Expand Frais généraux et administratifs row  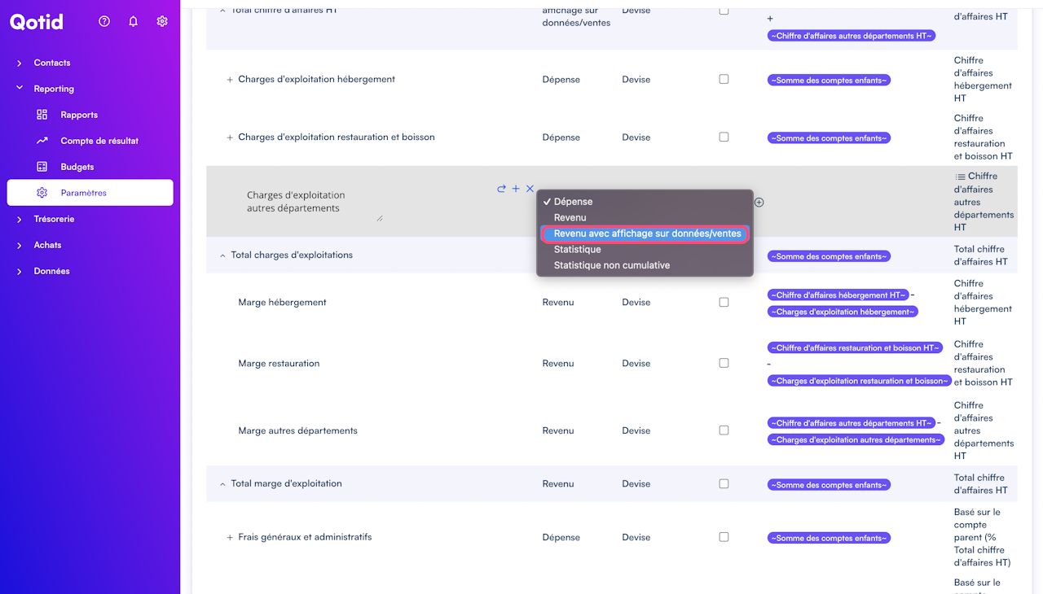230,538
